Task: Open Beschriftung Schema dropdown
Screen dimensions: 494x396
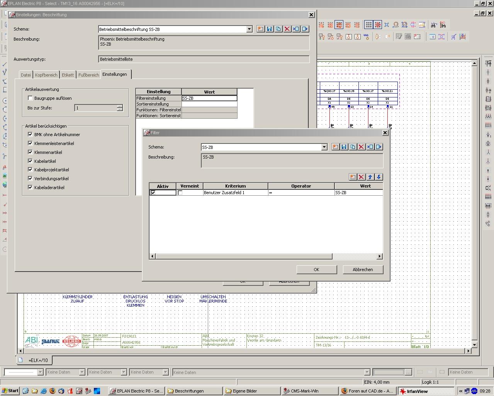Action: 249,29
